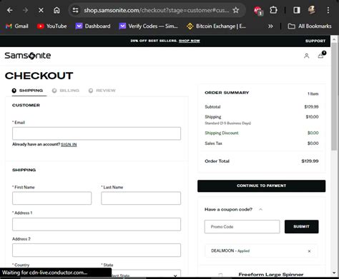This screenshot has height=279, width=339.
Task: Open the Verify Codes bookmark
Action: coord(149,26)
